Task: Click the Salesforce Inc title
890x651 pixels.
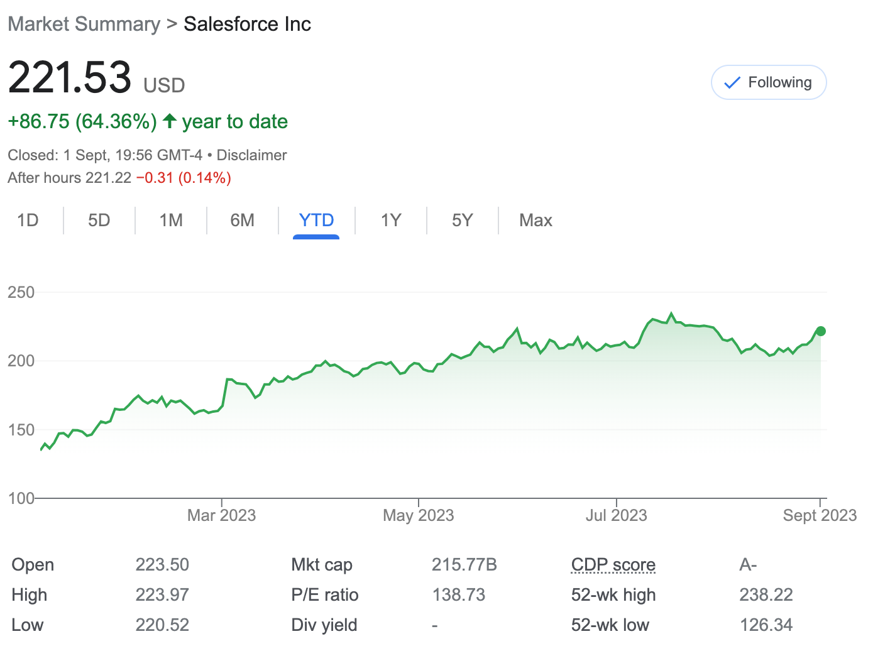Action: [247, 24]
